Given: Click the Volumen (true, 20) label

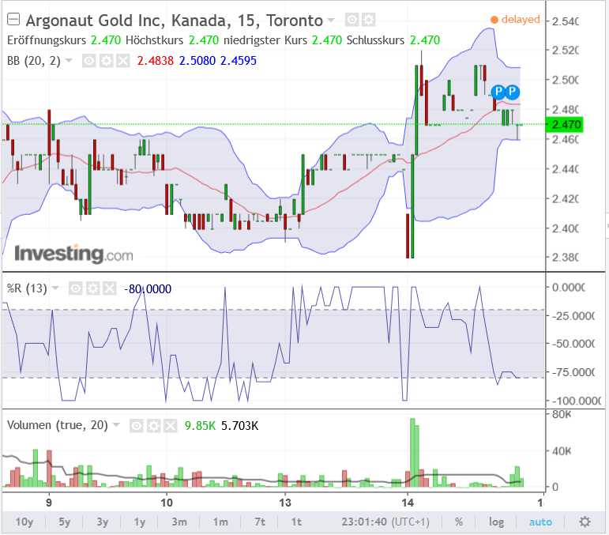Looking at the screenshot, I should (x=58, y=425).
